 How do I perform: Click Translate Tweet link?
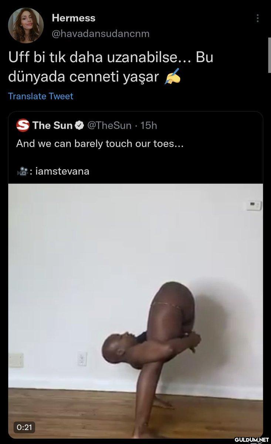point(41,96)
